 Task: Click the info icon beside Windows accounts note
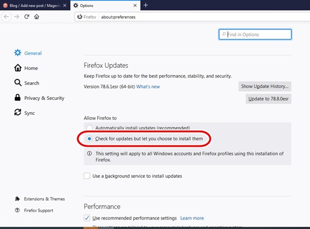pyautogui.click(x=89, y=153)
